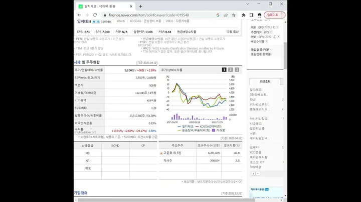361x202 pixels.
Task: Open 코웨이 recent stock link
Action: [x=254, y=147]
